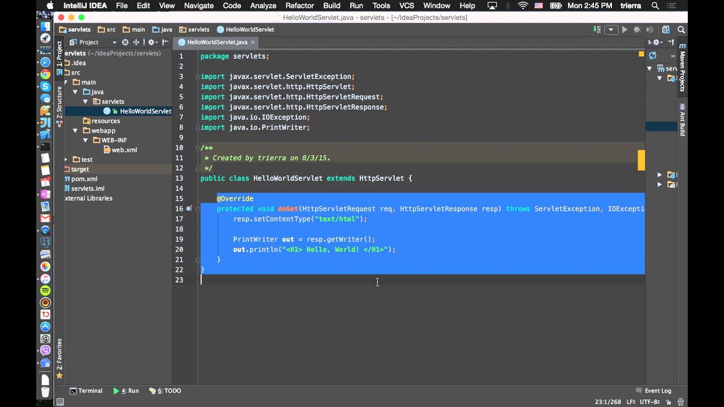Open the Event Log

653,391
